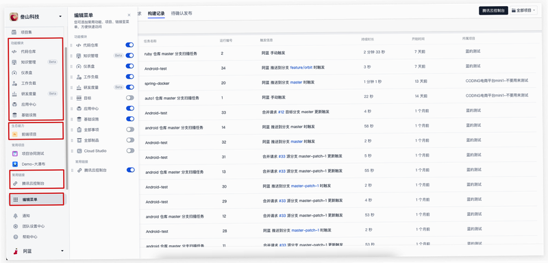Open #33 link in Android-test run 31 row

point(282,156)
